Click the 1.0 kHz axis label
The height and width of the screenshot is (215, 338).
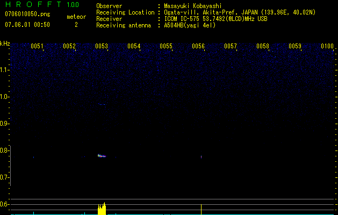point(4,97)
